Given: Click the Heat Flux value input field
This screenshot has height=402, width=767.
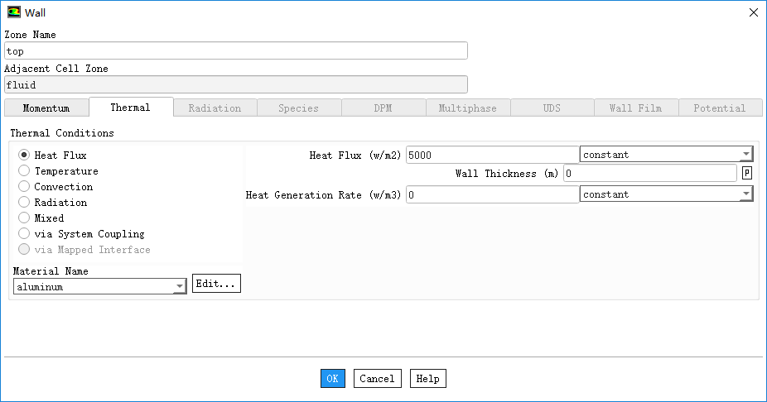Looking at the screenshot, I should tap(492, 155).
